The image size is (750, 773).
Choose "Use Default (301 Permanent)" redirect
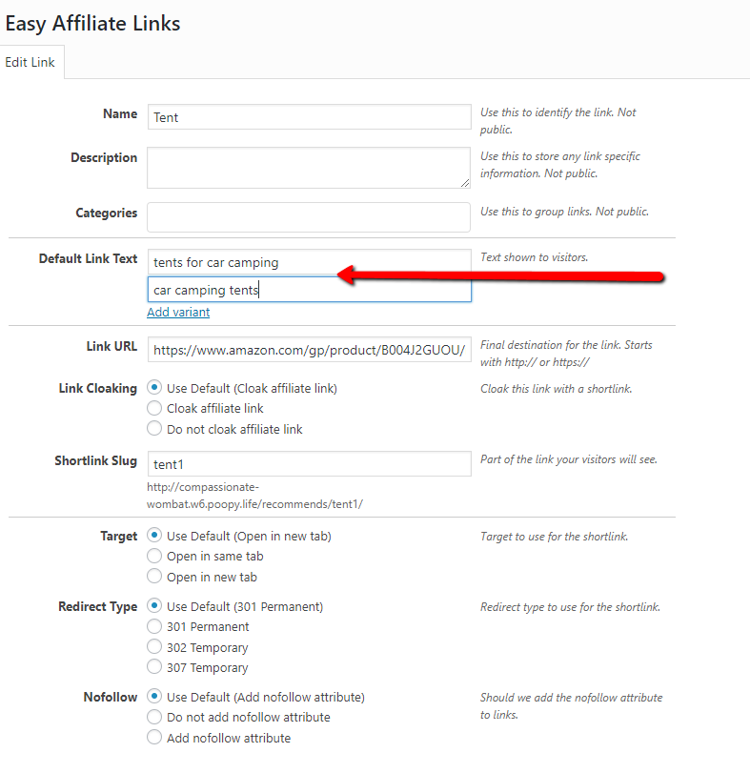(x=152, y=606)
